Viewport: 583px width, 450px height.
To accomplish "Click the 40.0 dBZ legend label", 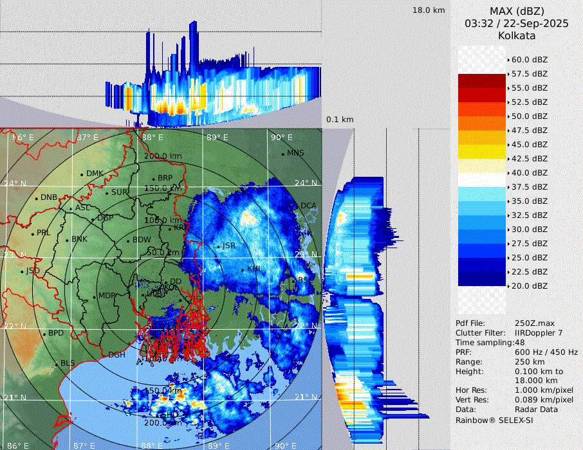I will pyautogui.click(x=529, y=172).
